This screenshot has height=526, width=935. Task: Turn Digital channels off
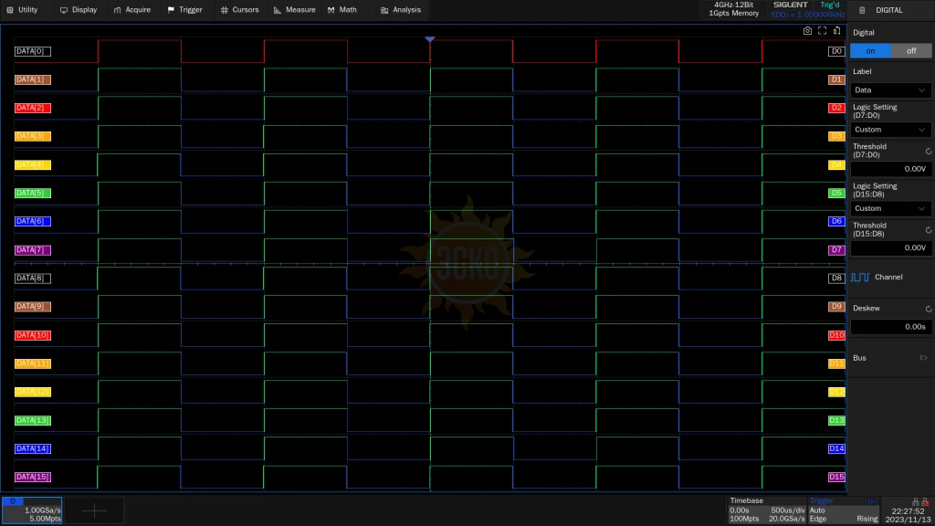point(911,51)
